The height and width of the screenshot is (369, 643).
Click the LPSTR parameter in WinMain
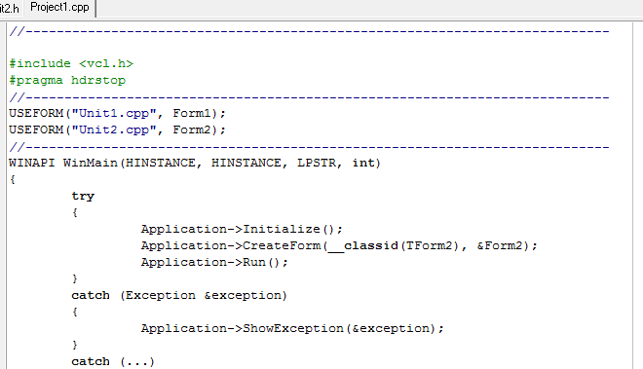pyautogui.click(x=317, y=164)
